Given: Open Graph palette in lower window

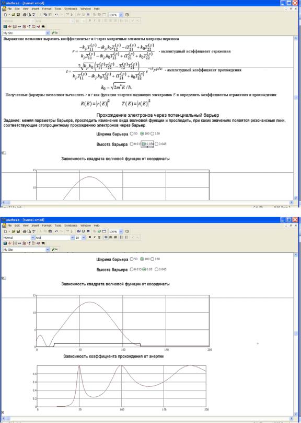Looking at the screenshot, I should pyautogui.click(x=10, y=243).
